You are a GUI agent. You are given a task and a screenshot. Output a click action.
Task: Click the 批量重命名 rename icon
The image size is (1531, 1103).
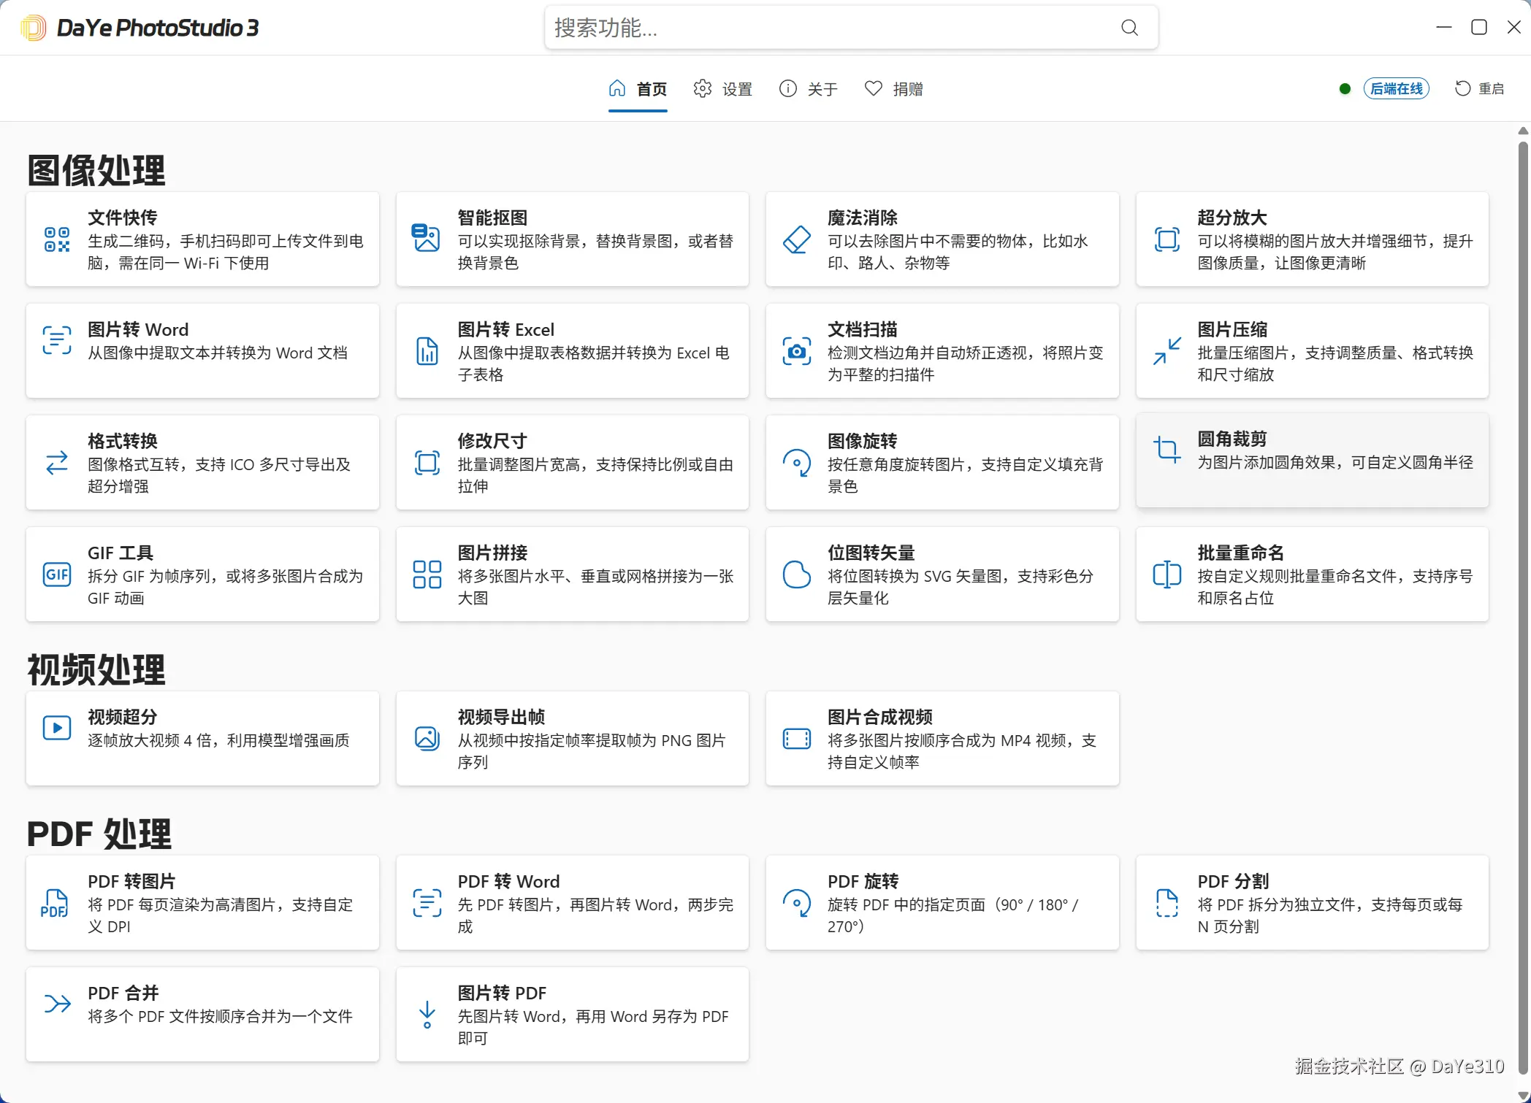click(1167, 574)
